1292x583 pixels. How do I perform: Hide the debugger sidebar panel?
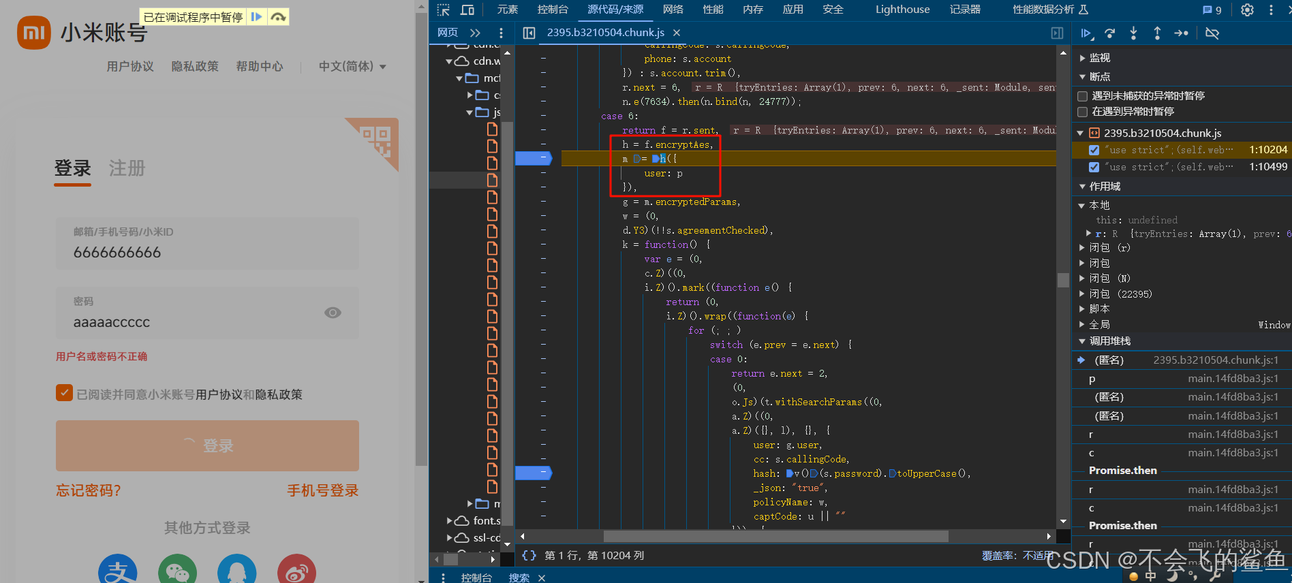click(x=1057, y=33)
